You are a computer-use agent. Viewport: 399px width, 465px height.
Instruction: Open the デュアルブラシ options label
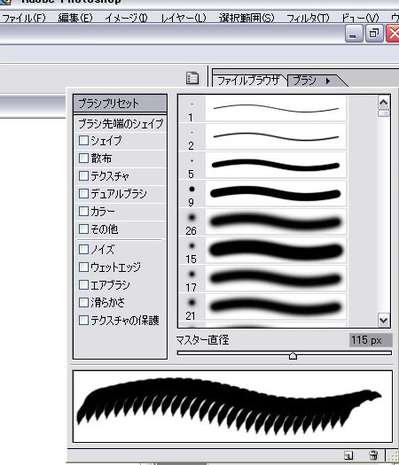click(x=119, y=194)
